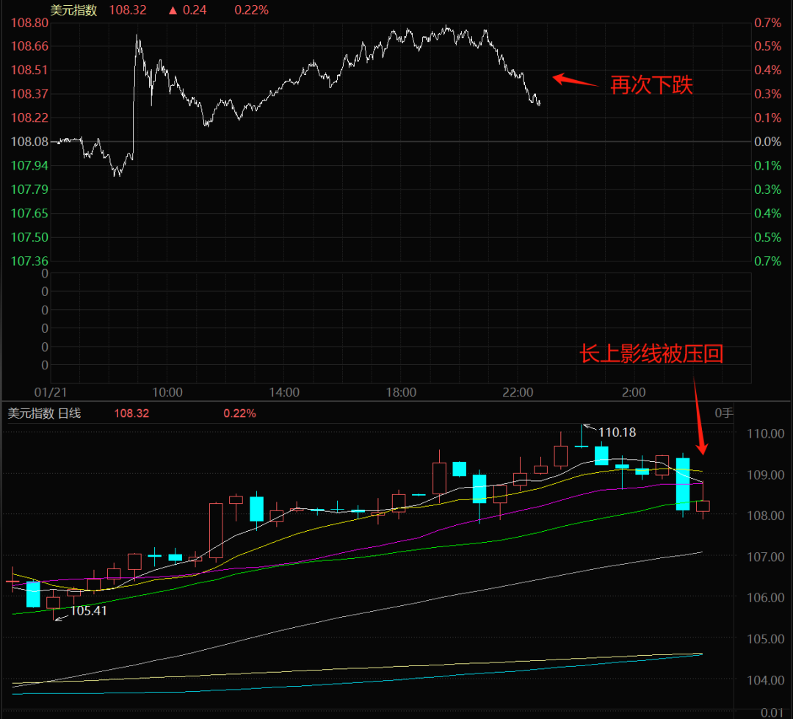Click the 108.80 top price axis label
Viewport: 793px width, 719px height.
(29, 23)
